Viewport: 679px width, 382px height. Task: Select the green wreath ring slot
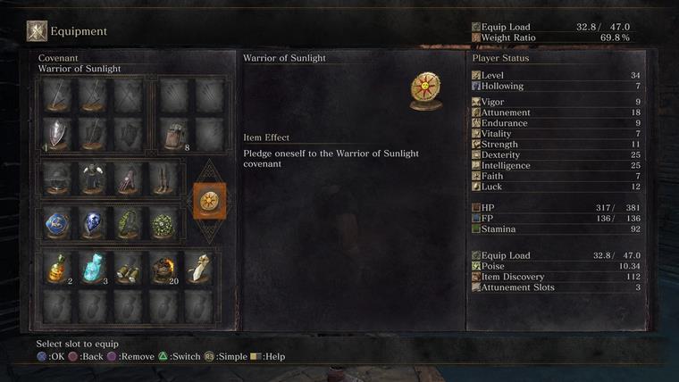click(x=163, y=223)
